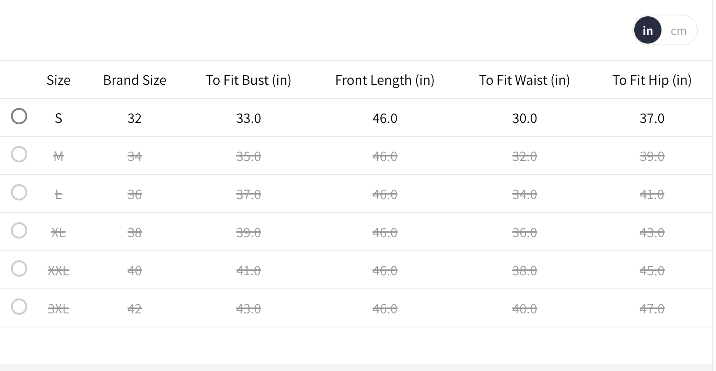Click the Size column header
716x371 pixels.
pos(59,80)
